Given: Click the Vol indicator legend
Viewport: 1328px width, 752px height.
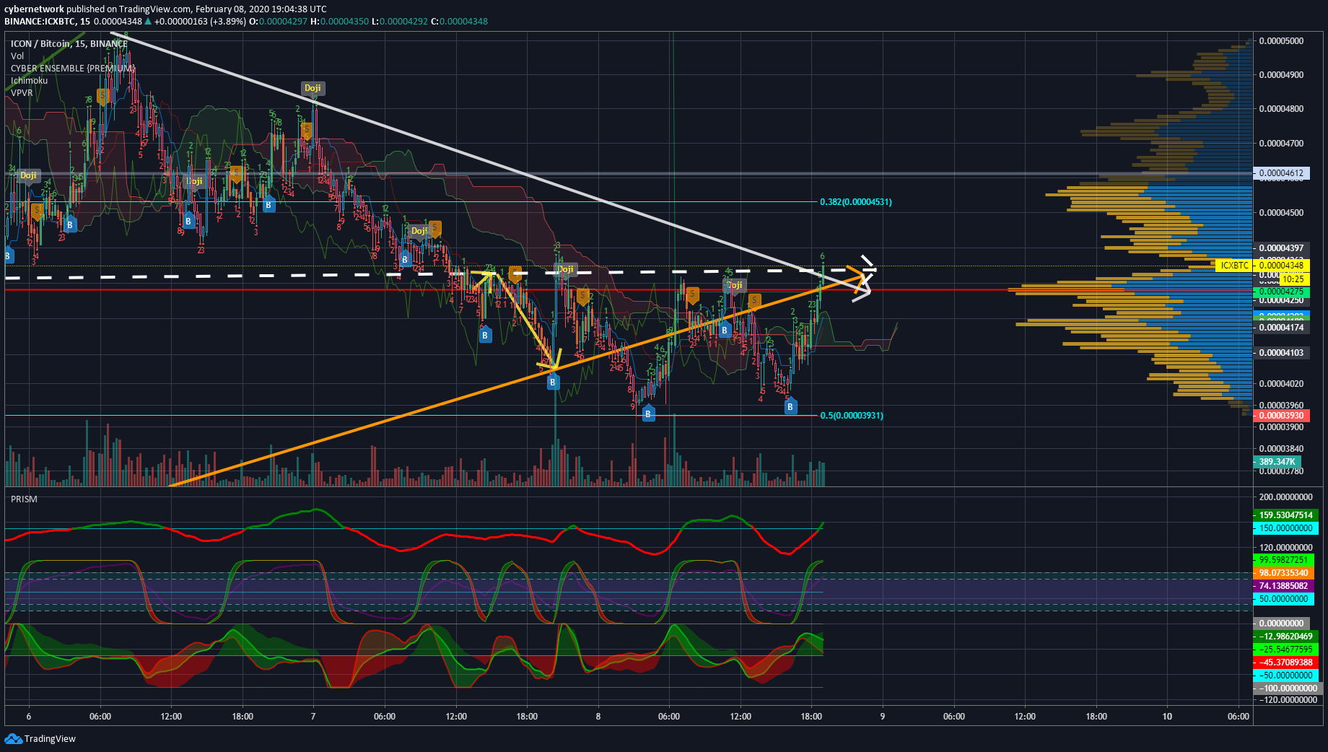Looking at the screenshot, I should [17, 56].
